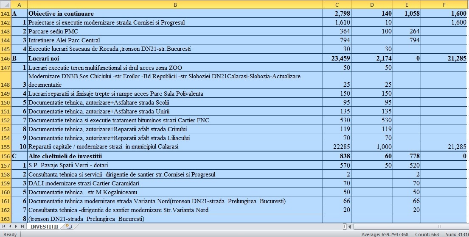469x237 pixels.
Task: Select 'Reparatii capitale / modernizare strazi' cell
Action: pos(175,147)
